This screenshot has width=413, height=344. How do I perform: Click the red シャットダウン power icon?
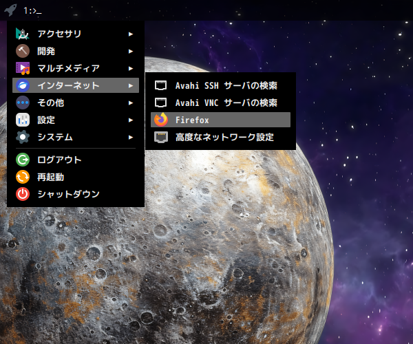point(23,194)
